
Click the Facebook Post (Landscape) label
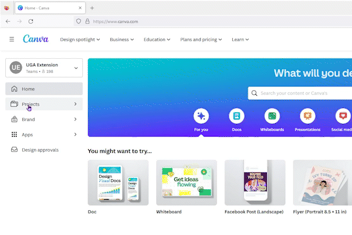point(254,212)
